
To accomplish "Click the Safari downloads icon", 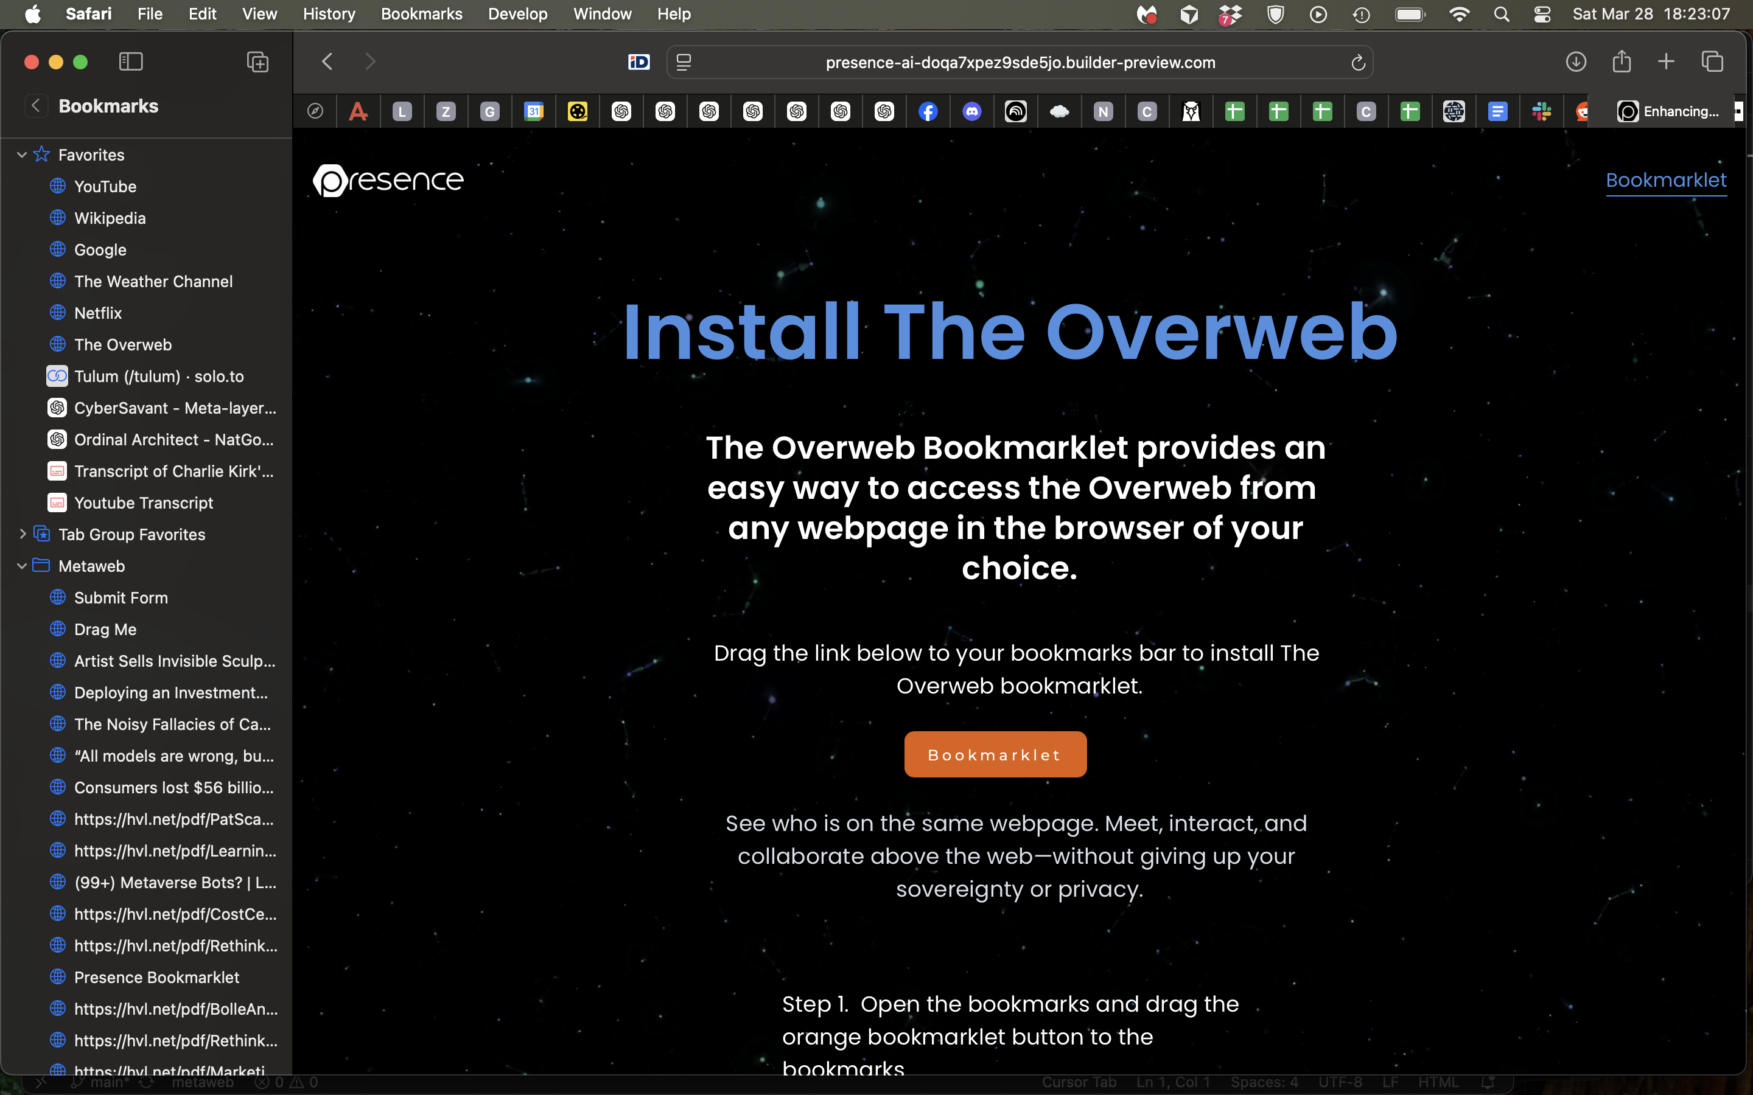I will pos(1575,61).
